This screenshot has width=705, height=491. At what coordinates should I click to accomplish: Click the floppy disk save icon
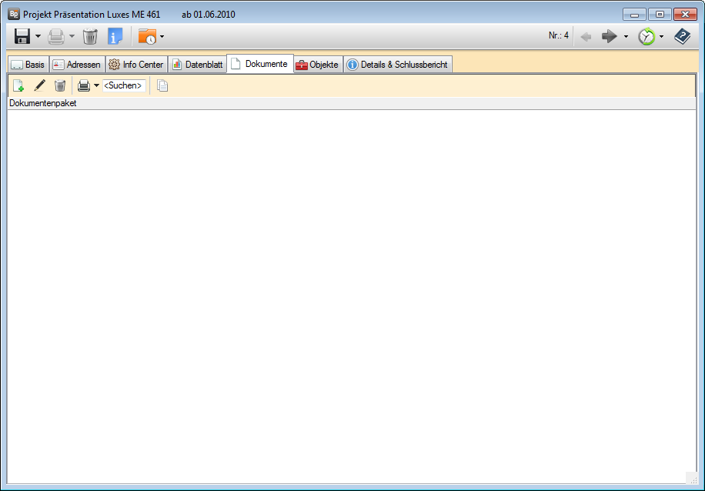click(x=22, y=36)
